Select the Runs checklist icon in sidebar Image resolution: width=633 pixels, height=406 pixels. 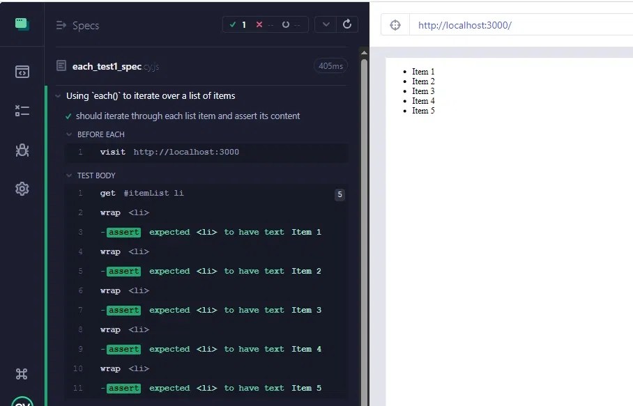click(x=22, y=110)
